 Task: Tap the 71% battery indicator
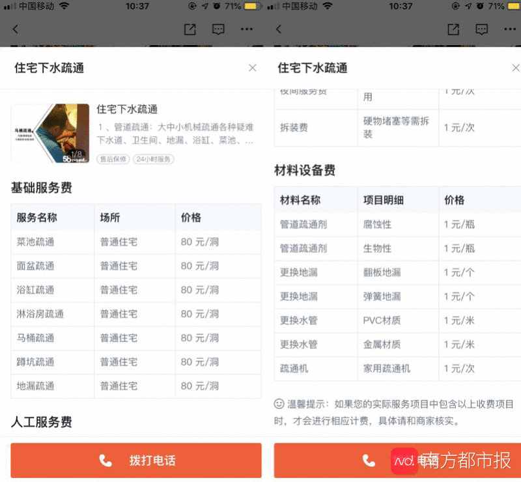pos(236,7)
